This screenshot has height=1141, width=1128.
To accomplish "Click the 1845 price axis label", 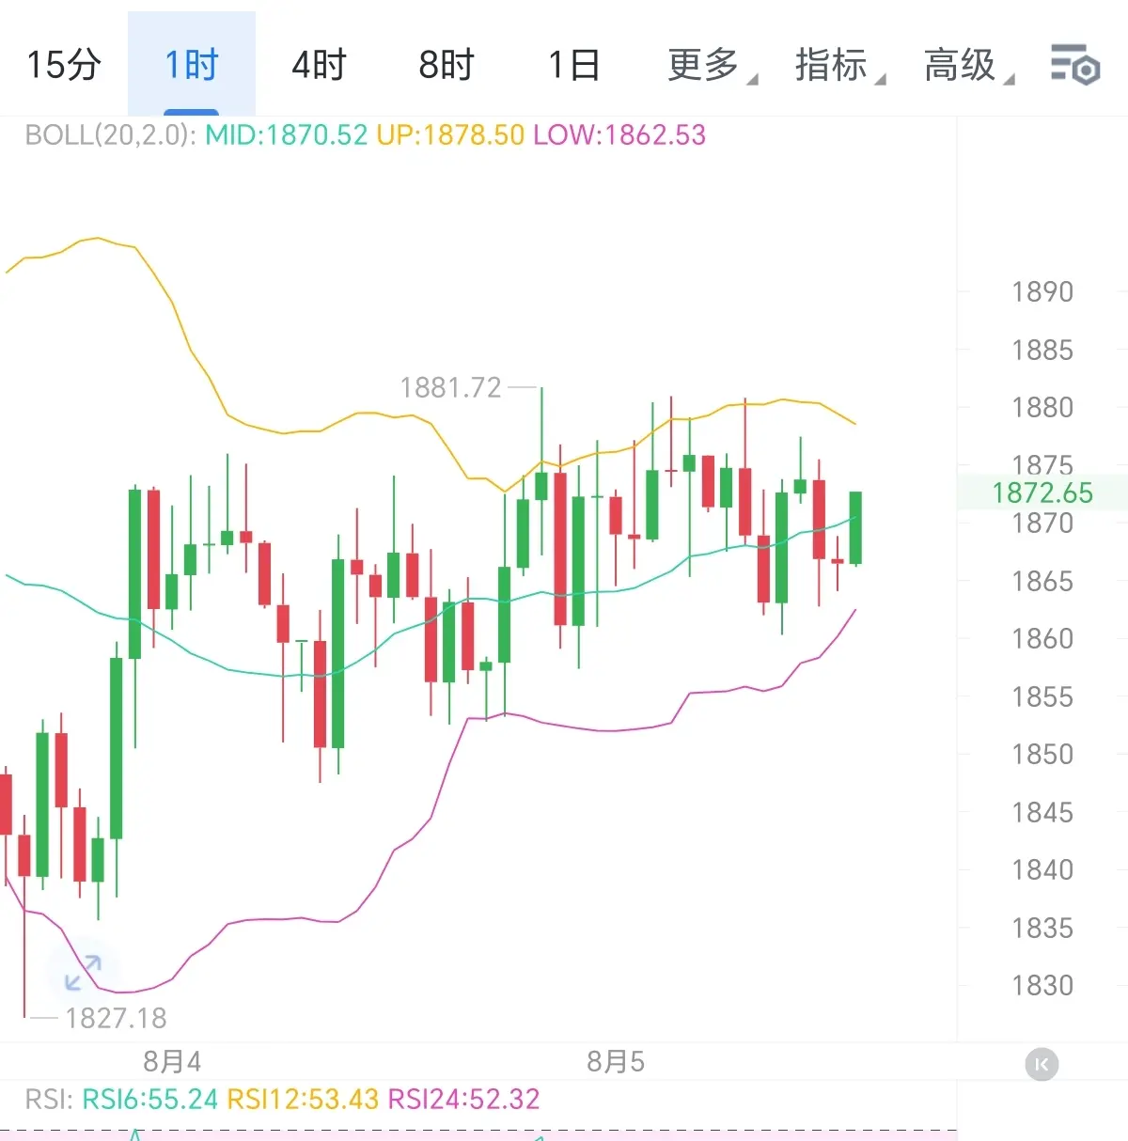I will [x=1042, y=813].
